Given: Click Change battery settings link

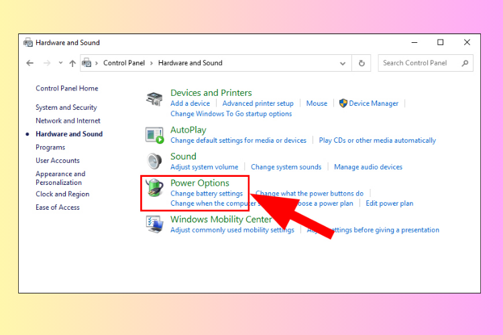Looking at the screenshot, I should pos(207,194).
